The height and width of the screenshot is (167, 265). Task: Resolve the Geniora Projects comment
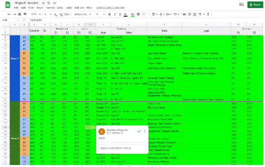[139, 131]
